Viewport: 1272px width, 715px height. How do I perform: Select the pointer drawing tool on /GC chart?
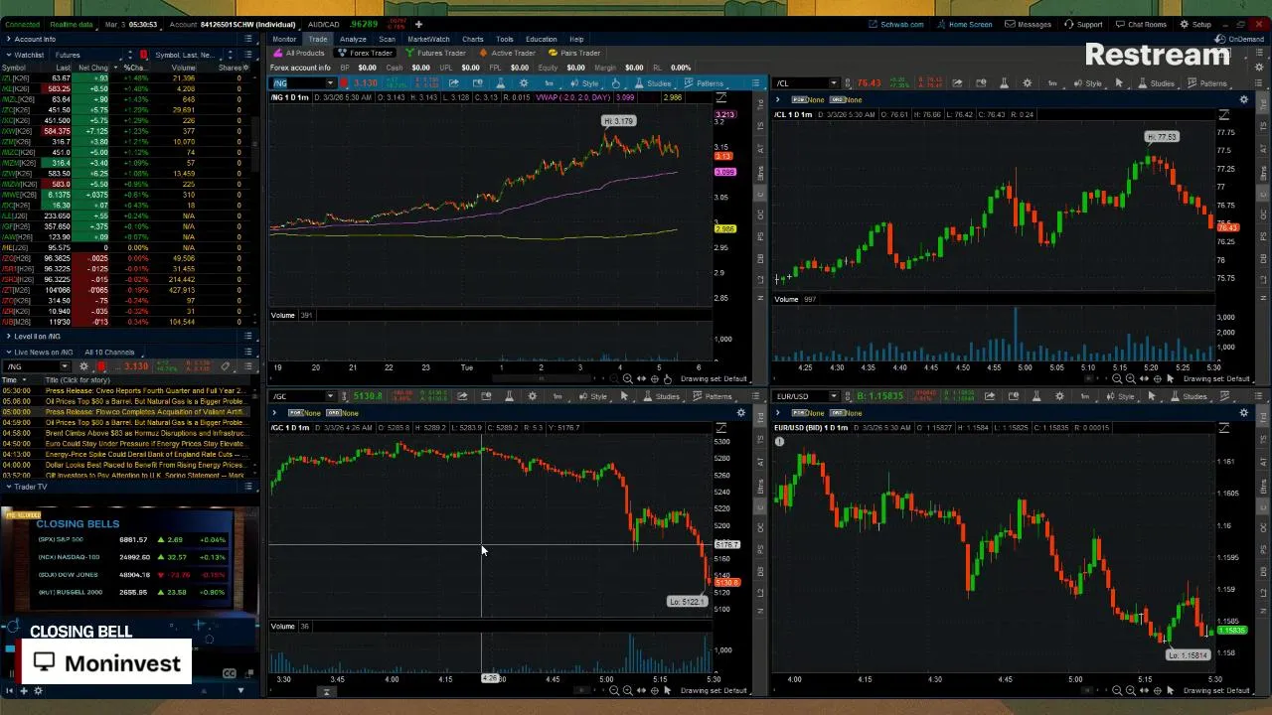(624, 396)
